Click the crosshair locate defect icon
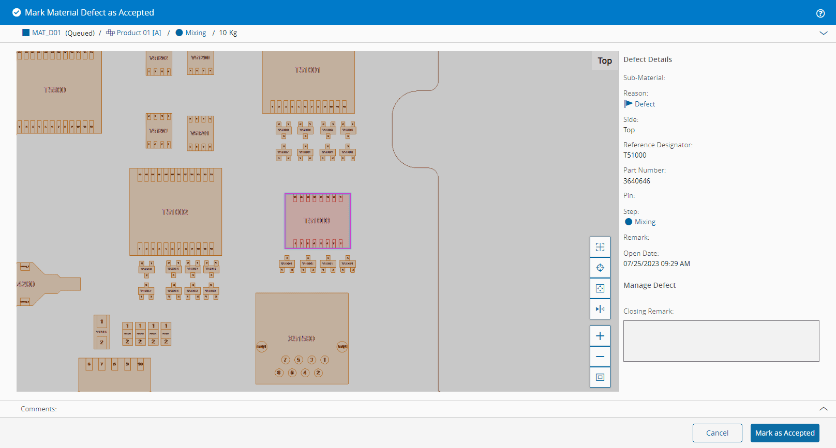Image resolution: width=836 pixels, height=448 pixels. pos(600,268)
